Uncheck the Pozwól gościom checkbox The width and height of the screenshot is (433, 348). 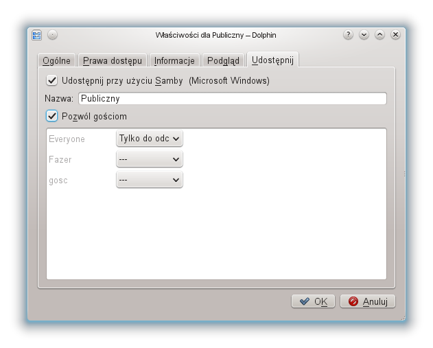tap(51, 116)
